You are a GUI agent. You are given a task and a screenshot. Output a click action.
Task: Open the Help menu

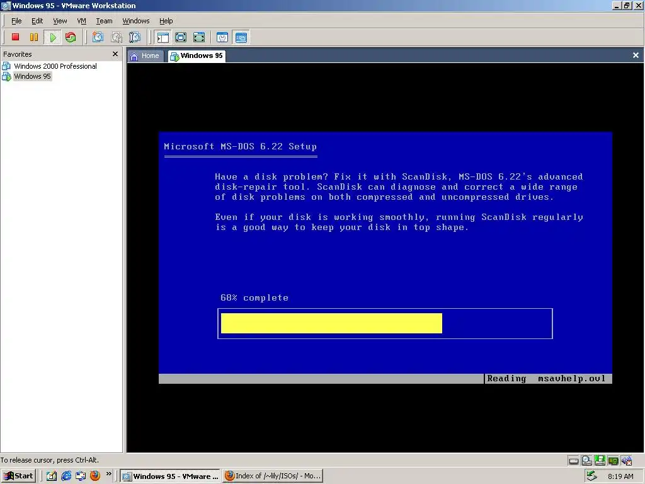click(x=166, y=21)
